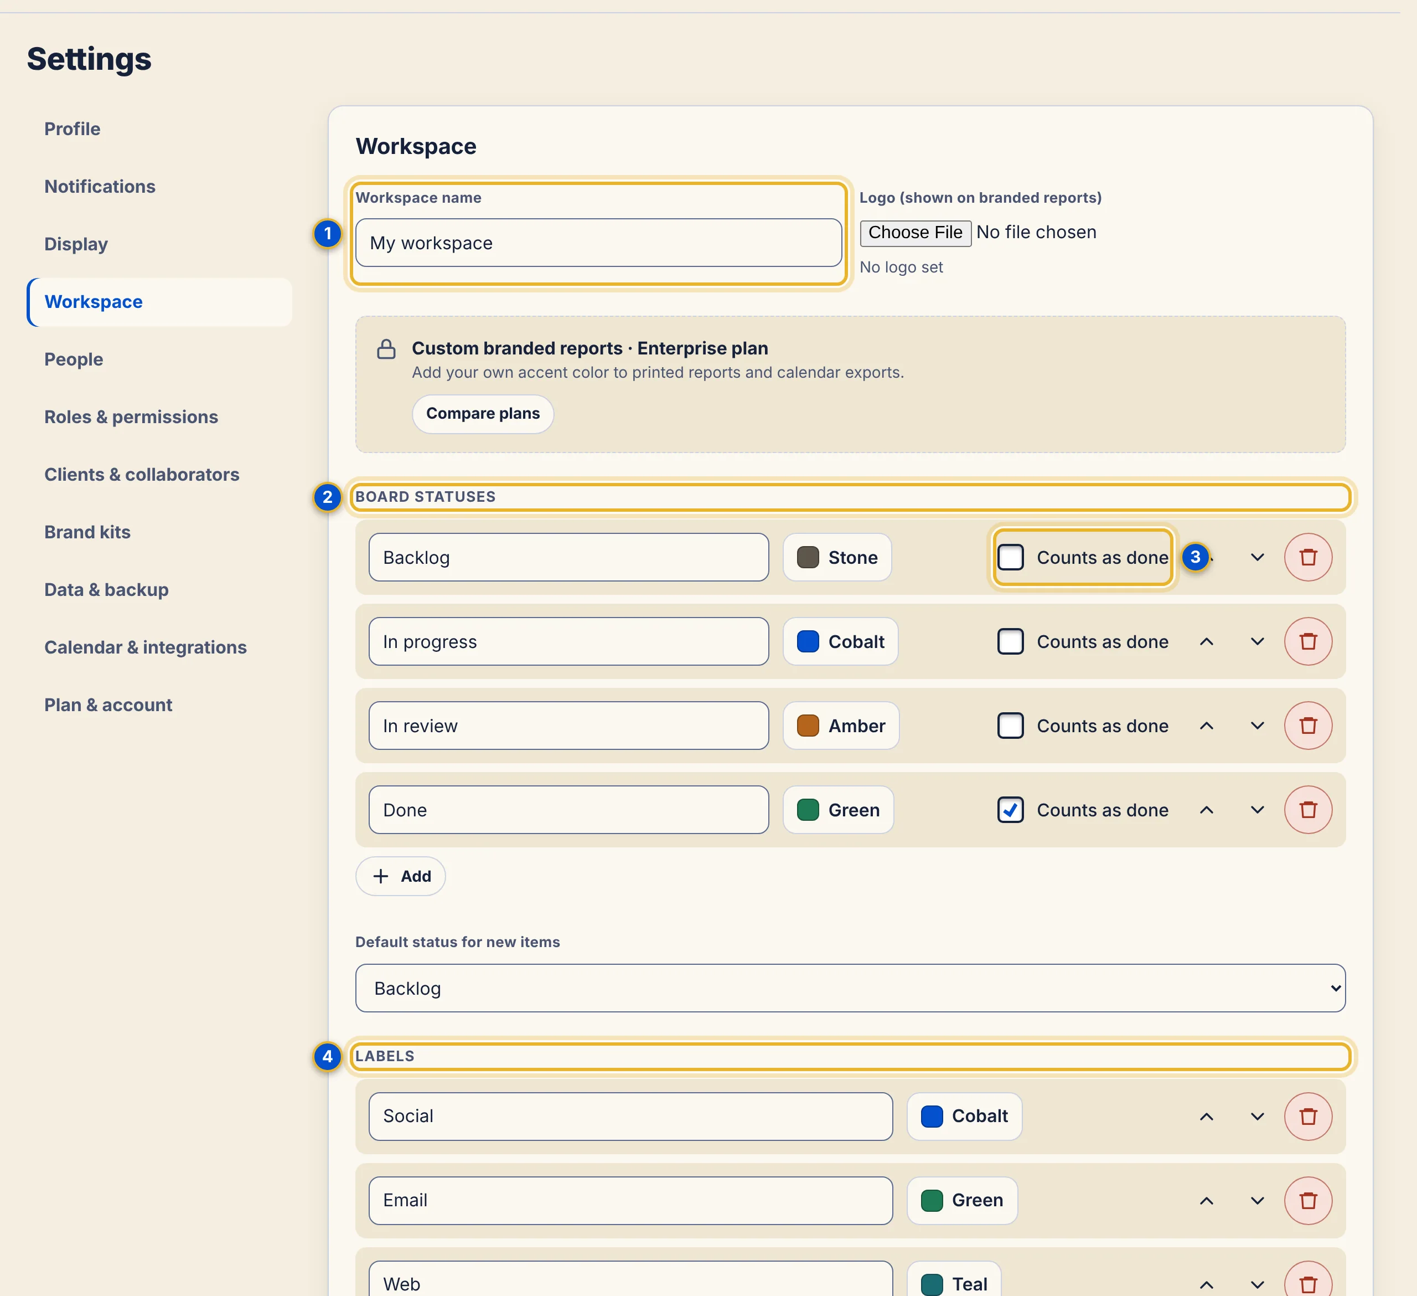
Task: Delete the Done status row
Action: tap(1307, 810)
